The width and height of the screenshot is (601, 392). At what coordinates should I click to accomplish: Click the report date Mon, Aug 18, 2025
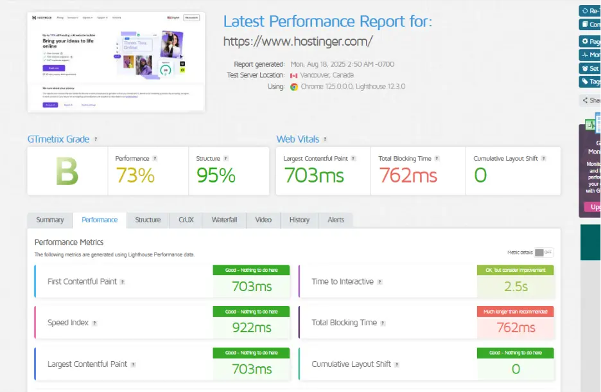(342, 64)
